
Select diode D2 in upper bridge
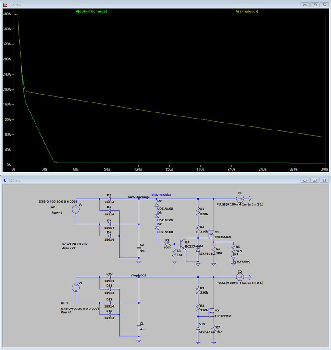[x=109, y=199]
